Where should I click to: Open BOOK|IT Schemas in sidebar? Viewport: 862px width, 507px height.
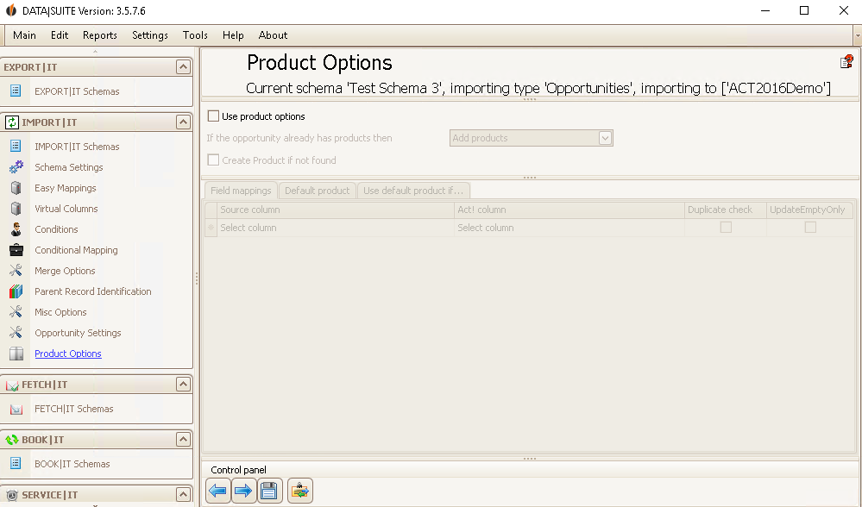coord(72,464)
